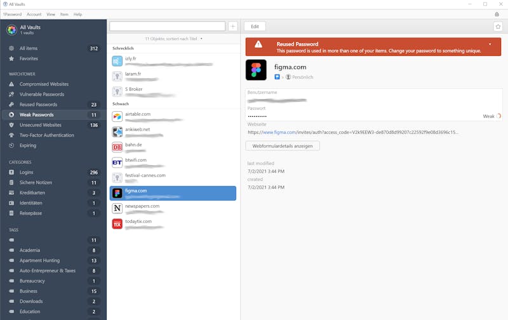Select the Apartment Hunting tag

pyautogui.click(x=53, y=260)
